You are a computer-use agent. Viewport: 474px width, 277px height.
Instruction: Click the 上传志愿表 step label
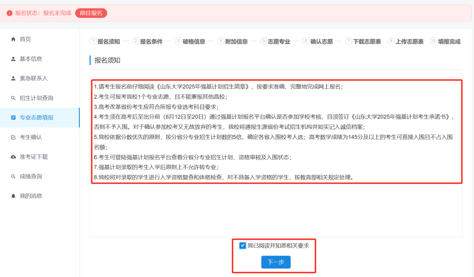(x=409, y=42)
